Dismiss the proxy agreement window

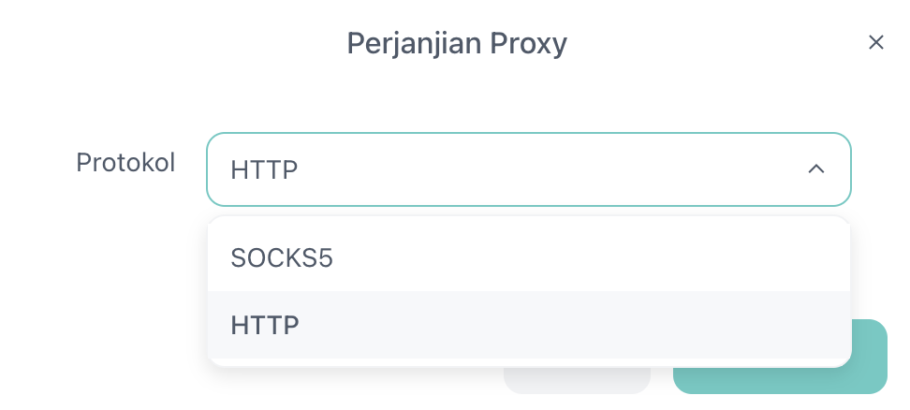(875, 42)
